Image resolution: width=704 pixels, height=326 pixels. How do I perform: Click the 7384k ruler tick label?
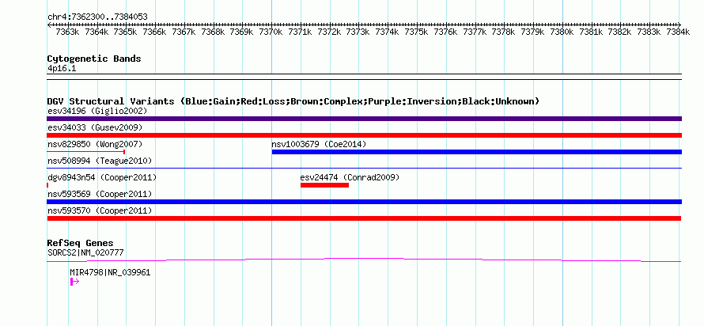[x=678, y=32]
